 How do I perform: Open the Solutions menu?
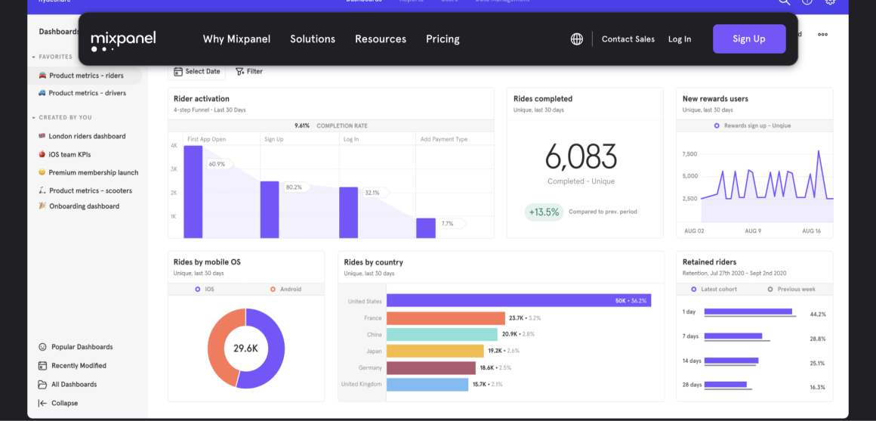313,39
